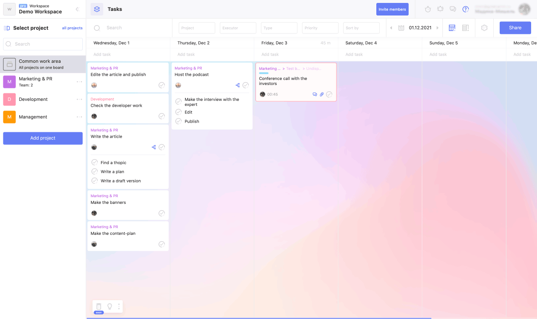Image resolution: width=537 pixels, height=319 pixels.
Task: Complete the 'Make the banners' task
Action: (x=162, y=214)
